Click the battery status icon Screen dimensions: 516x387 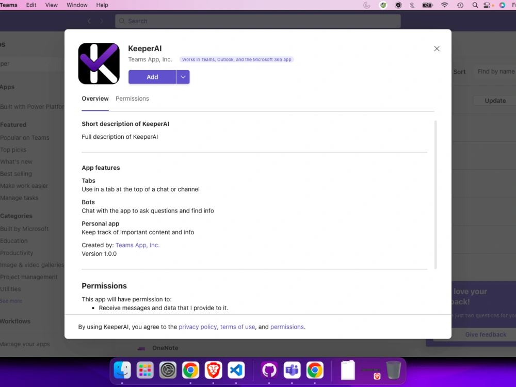point(427,5)
